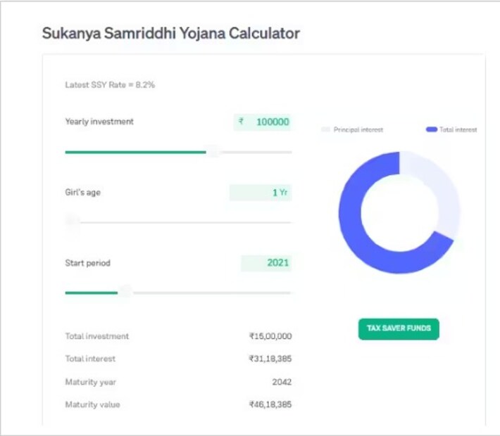Click the Total interest legend color marker

pos(432,130)
